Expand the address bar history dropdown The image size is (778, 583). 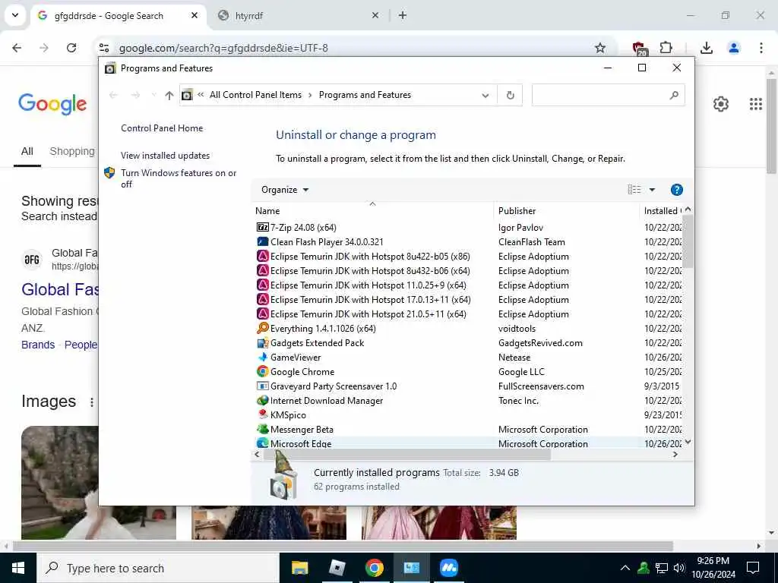(x=485, y=95)
